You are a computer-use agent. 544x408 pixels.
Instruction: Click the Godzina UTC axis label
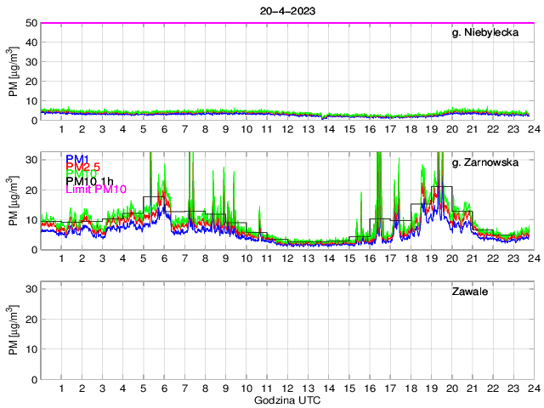(x=286, y=400)
